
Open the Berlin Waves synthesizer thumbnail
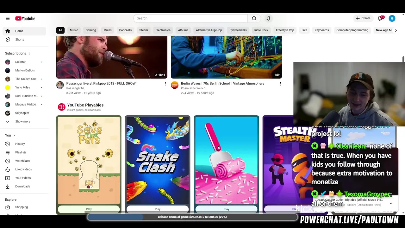[226, 57]
